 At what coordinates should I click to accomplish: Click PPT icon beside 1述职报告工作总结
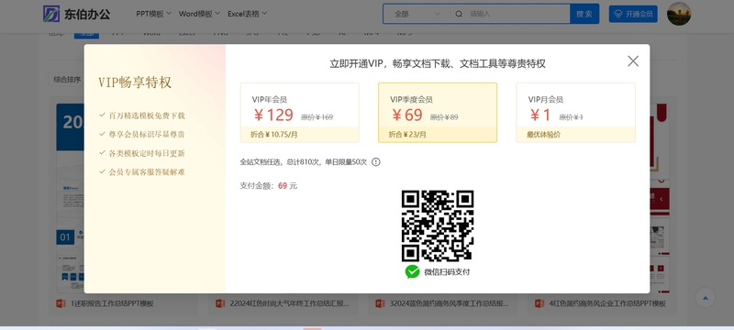point(61,303)
